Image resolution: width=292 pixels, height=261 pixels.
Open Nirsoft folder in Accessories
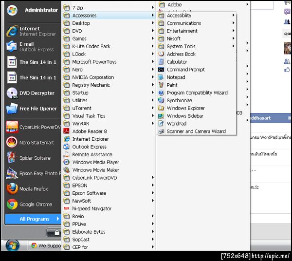[x=197, y=38]
